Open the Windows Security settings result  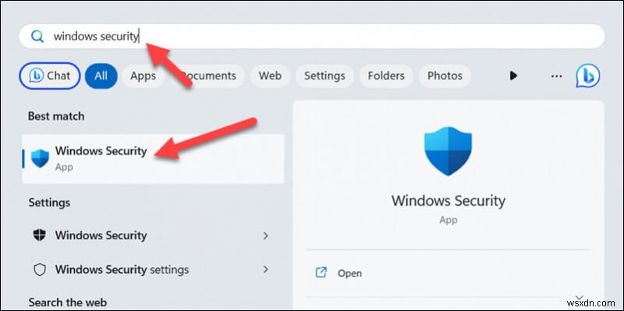153,270
